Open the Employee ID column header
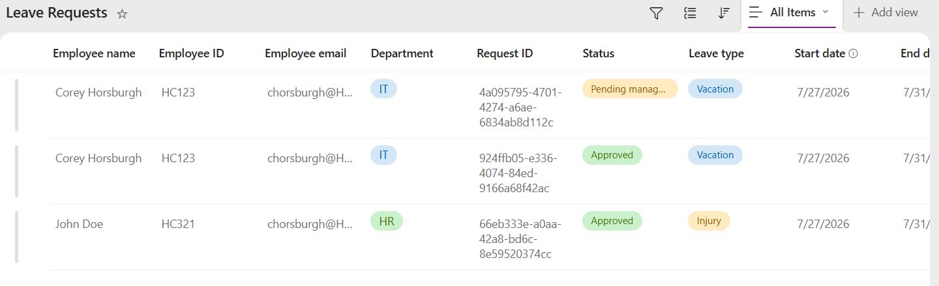The width and height of the screenshot is (939, 286). (x=191, y=53)
